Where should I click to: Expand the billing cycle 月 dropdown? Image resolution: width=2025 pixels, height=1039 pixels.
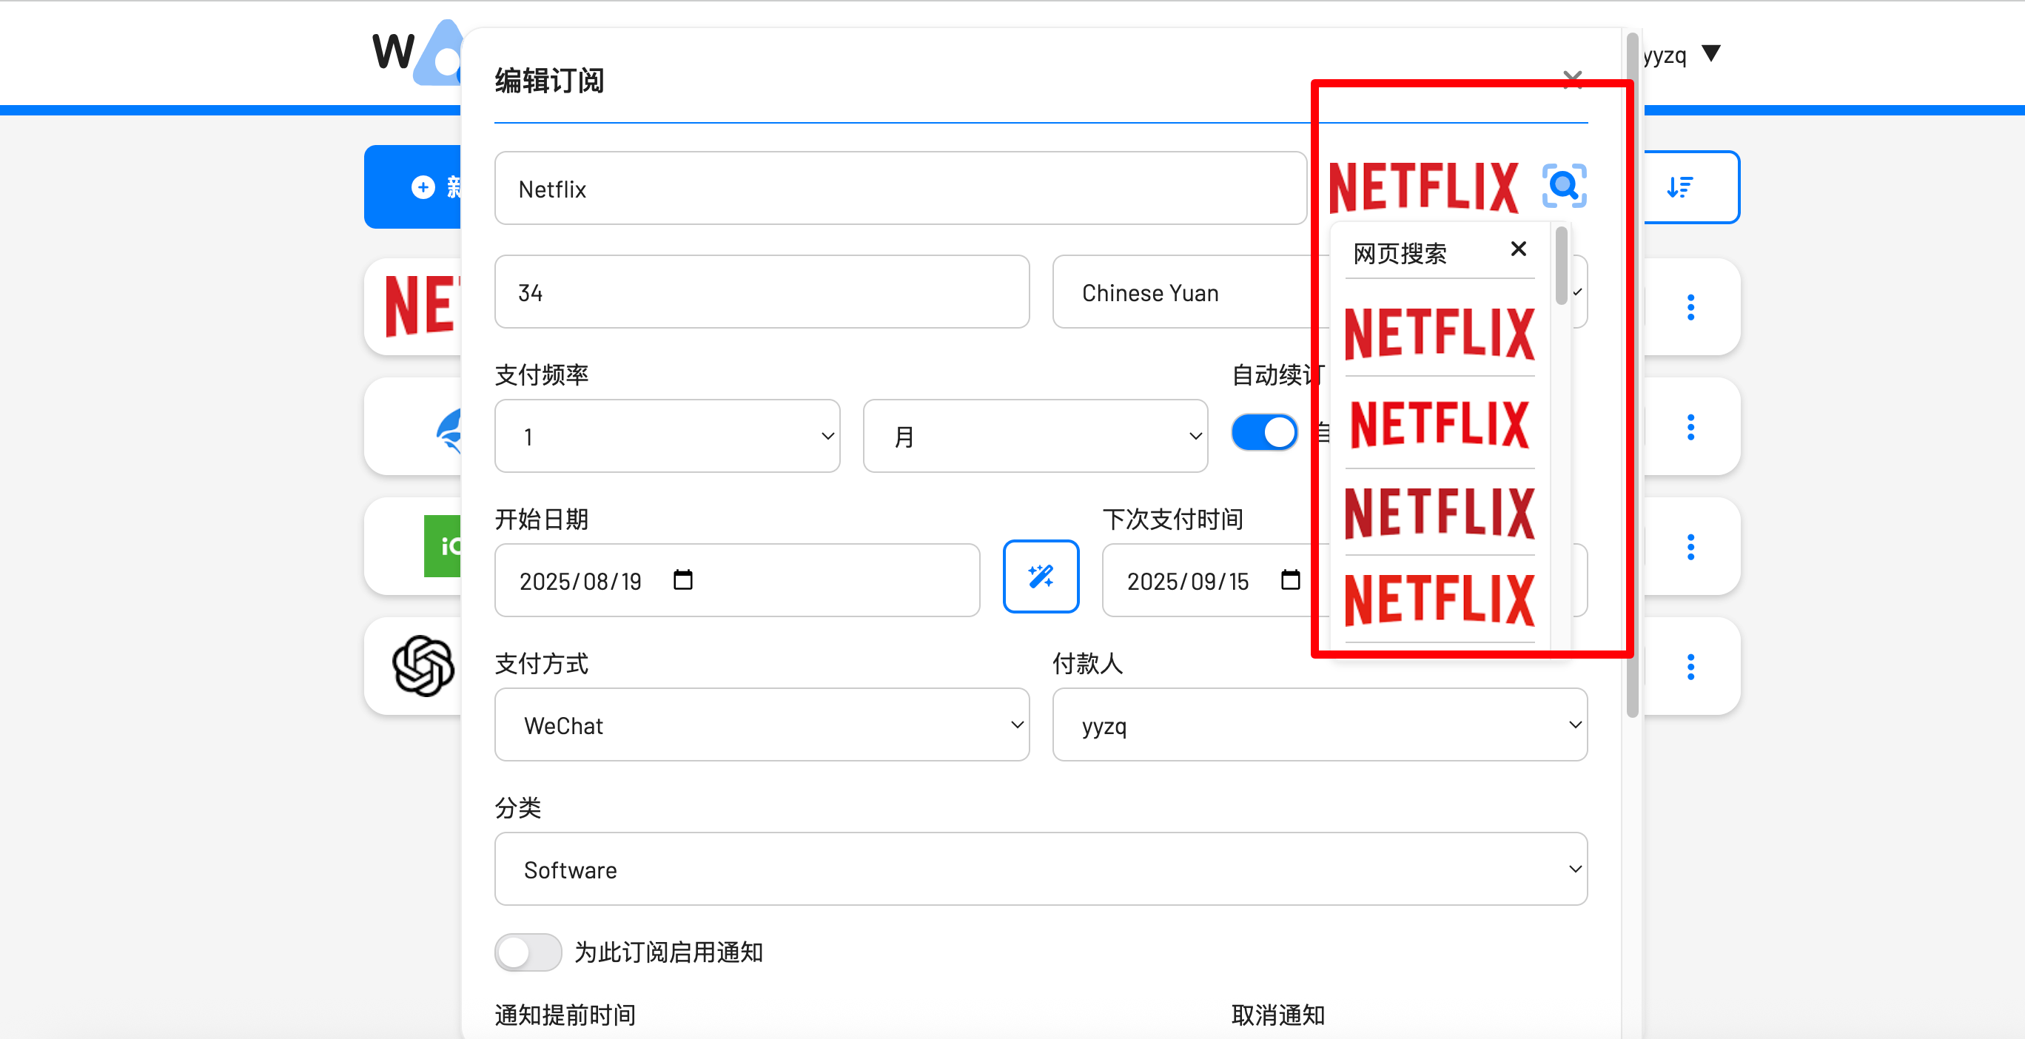coord(1035,436)
